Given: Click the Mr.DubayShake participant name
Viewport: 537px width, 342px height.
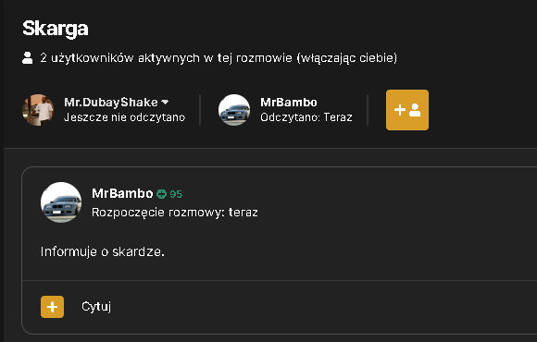Looking at the screenshot, I should tap(111, 102).
